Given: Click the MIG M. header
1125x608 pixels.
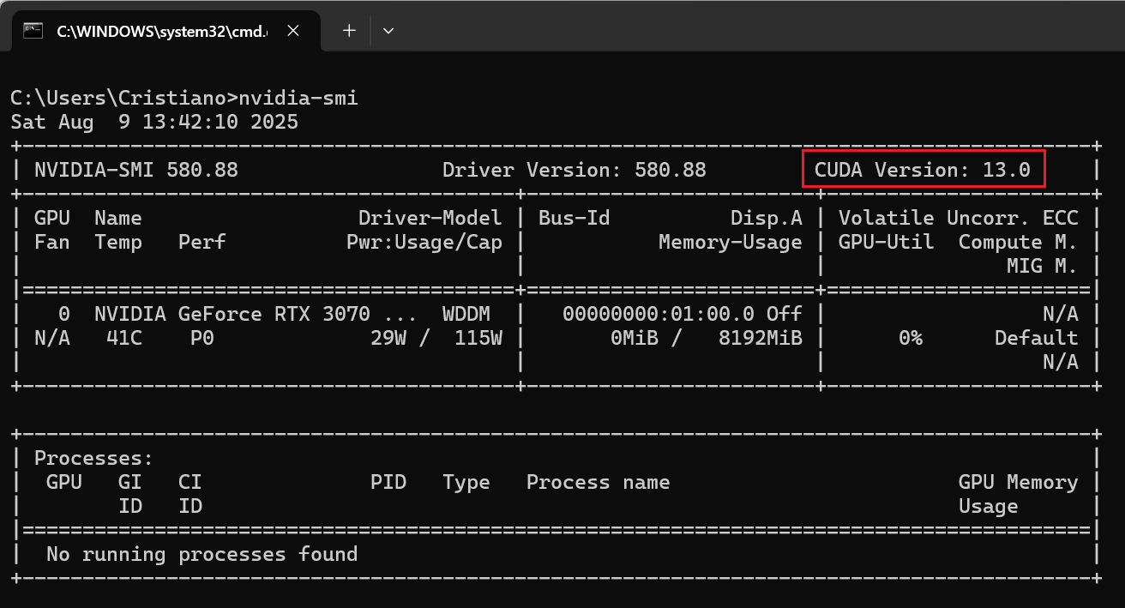Looking at the screenshot, I should 1042,266.
